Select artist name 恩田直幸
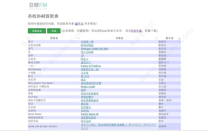 tap(163, 114)
